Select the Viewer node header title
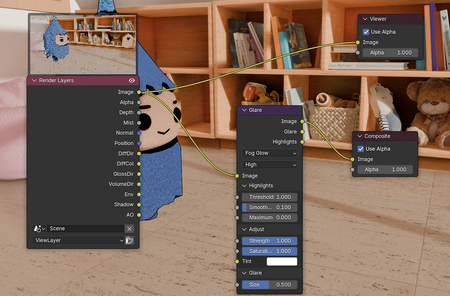450x296 pixels. pyautogui.click(x=378, y=19)
